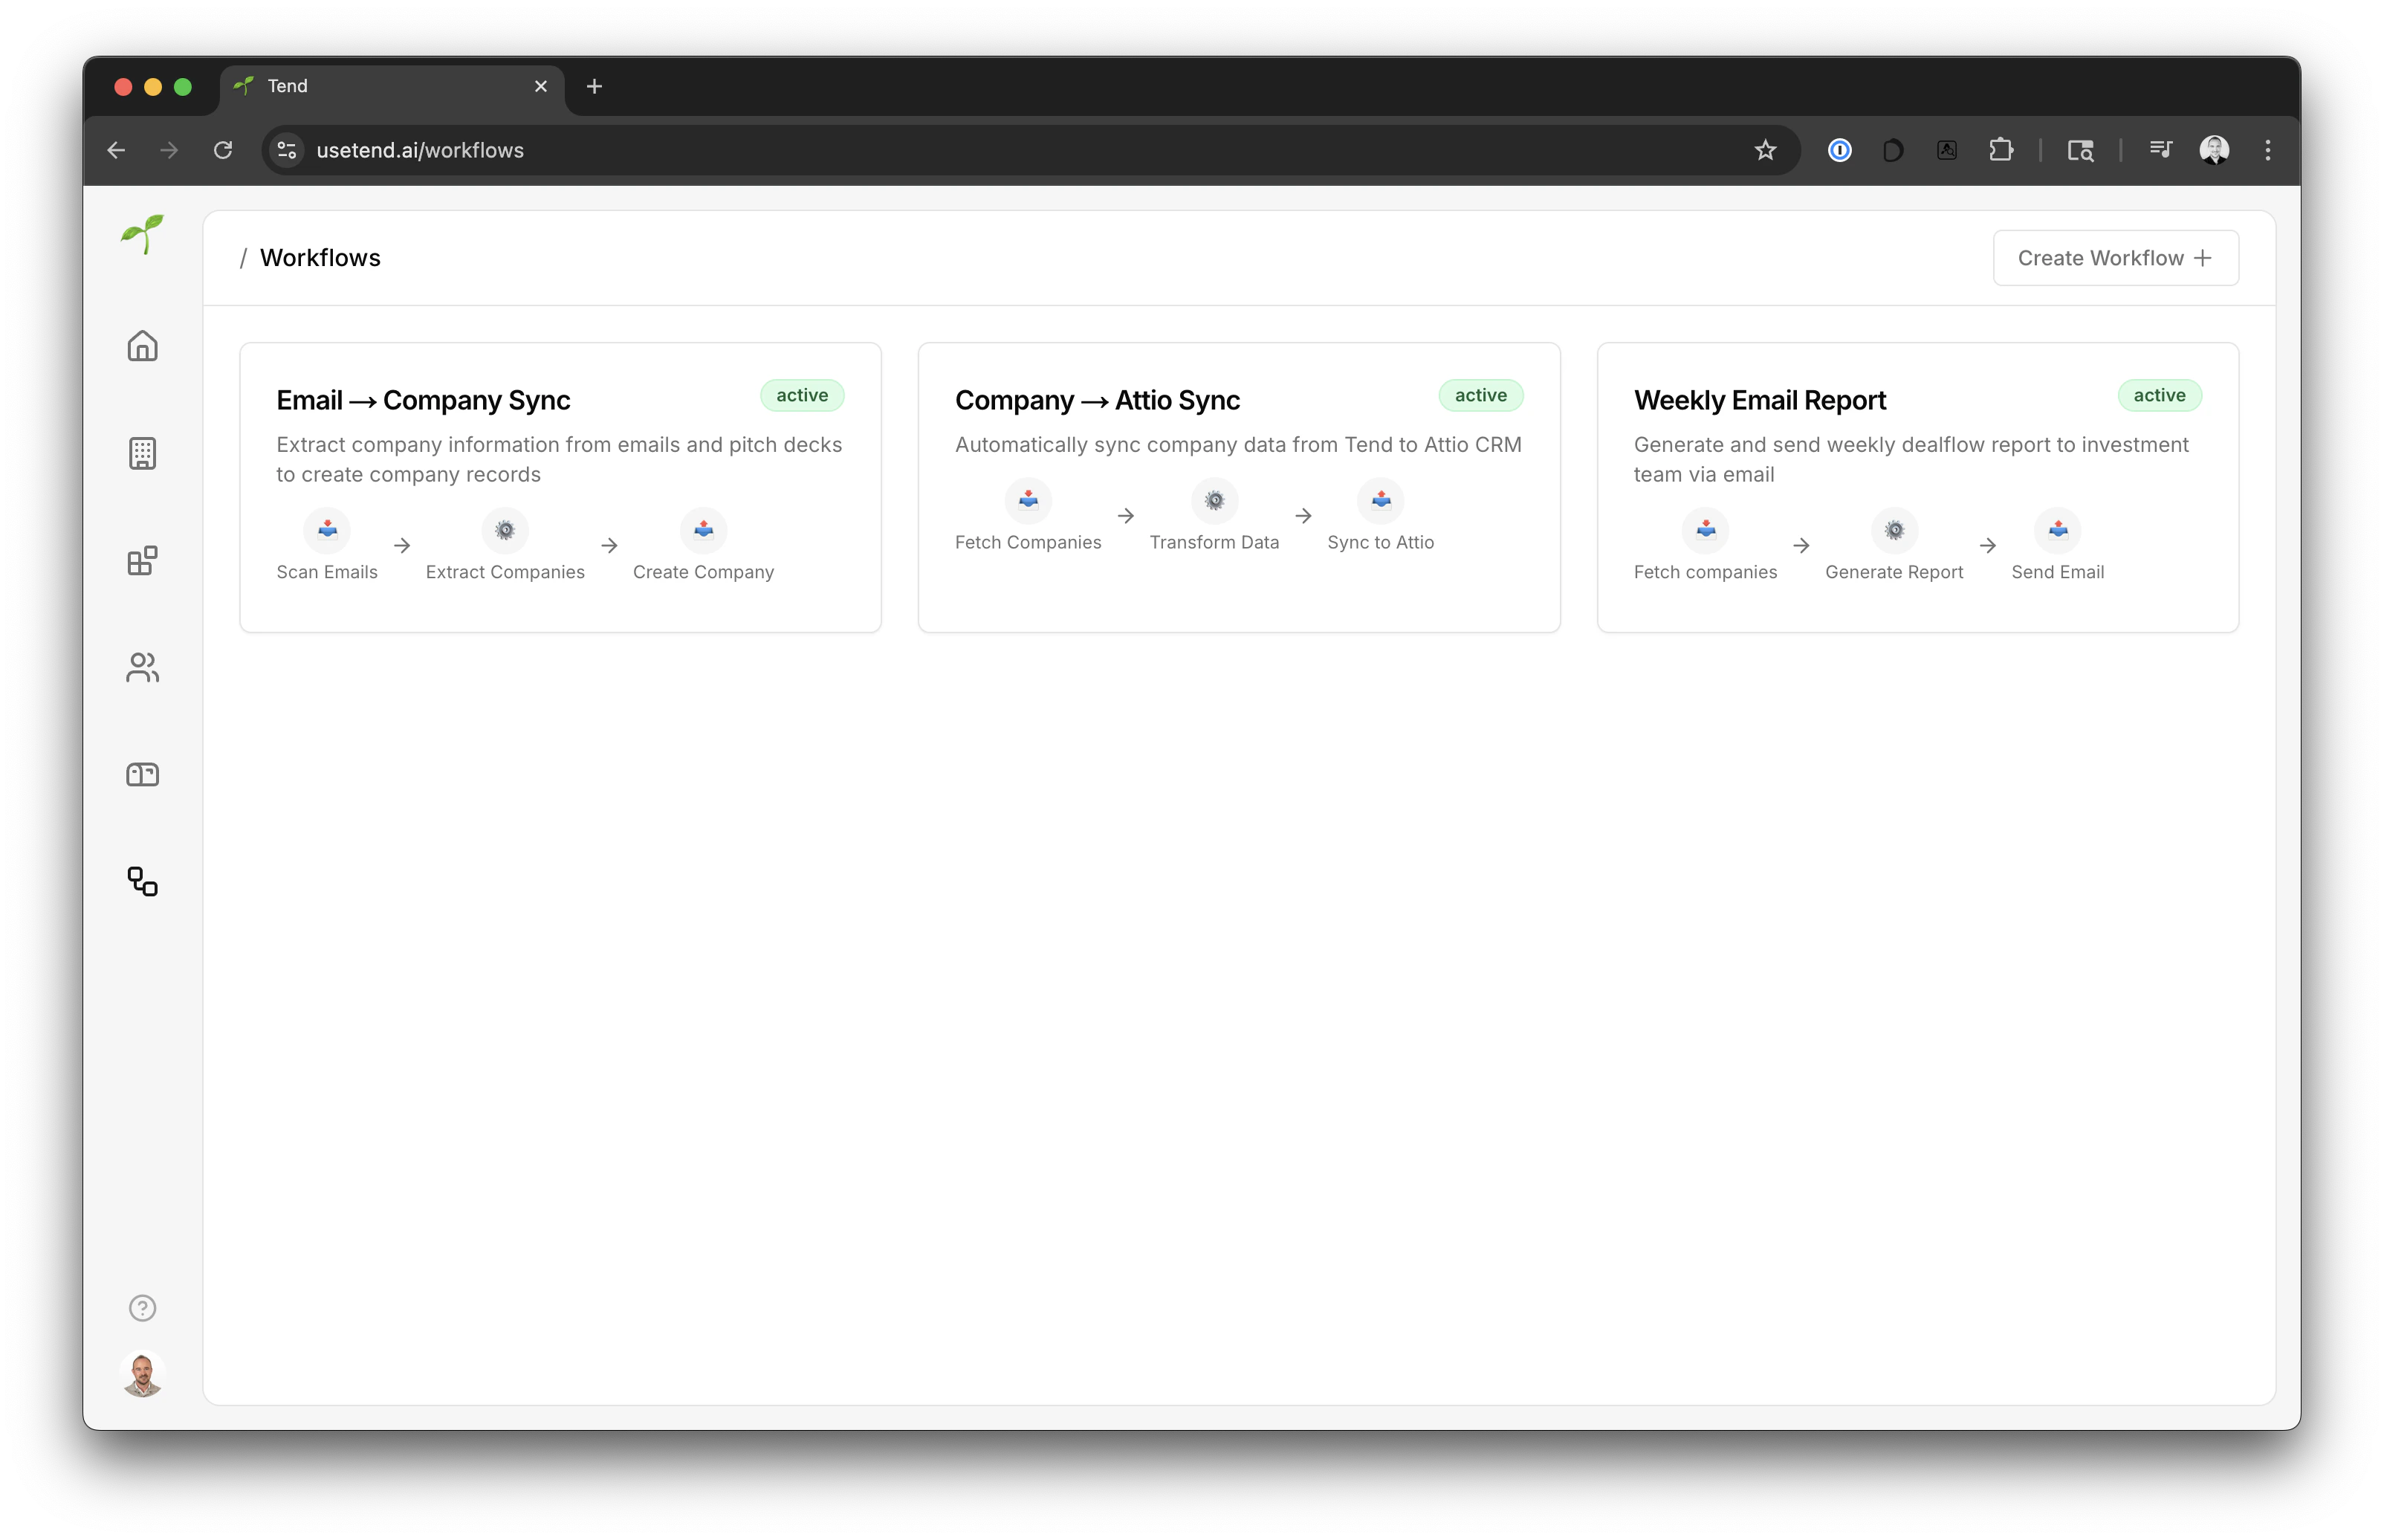This screenshot has width=2384, height=1540.
Task: Open the 1Password extension icon
Action: pos(1839,150)
